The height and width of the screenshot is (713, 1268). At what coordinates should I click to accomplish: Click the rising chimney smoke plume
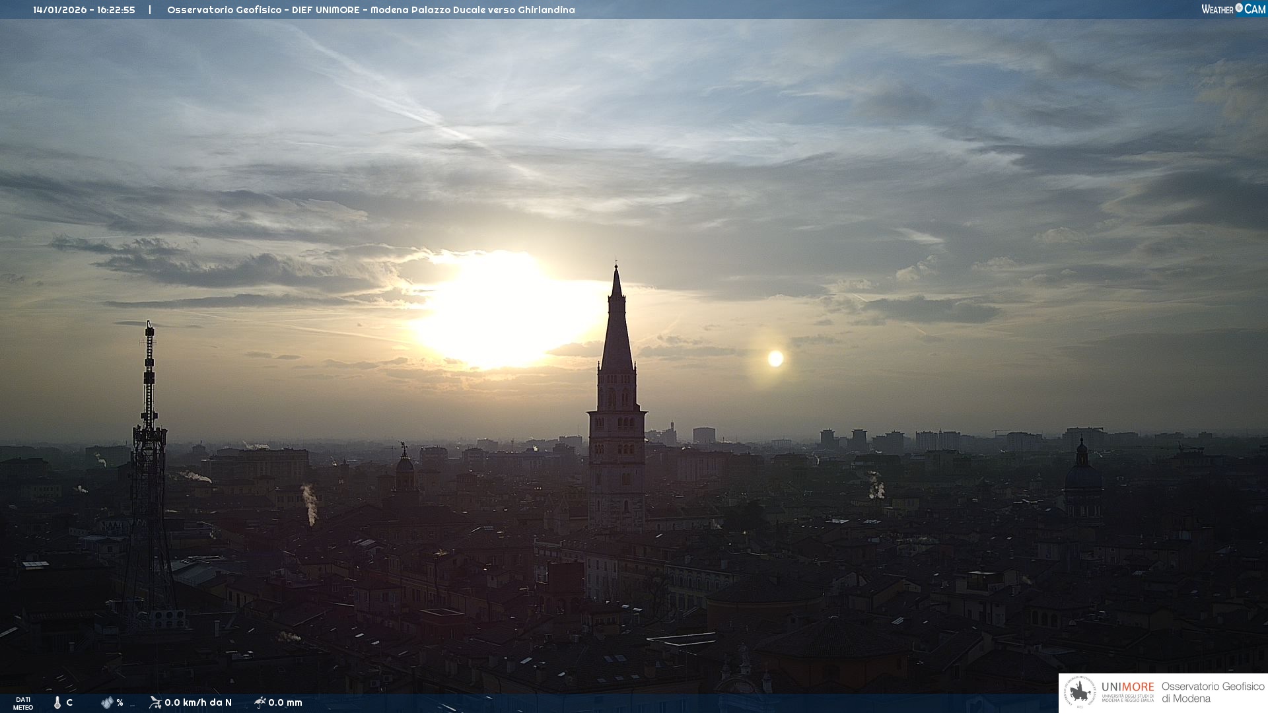(309, 503)
